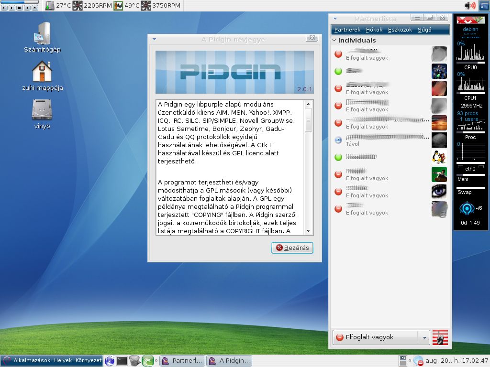Launch the web browser globe icon in panel

click(110, 361)
